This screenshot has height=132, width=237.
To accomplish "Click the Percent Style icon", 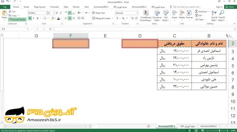I will pos(123,18).
